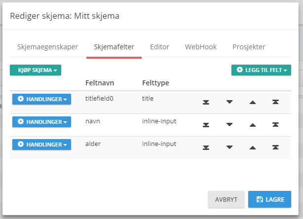303x219 pixels.
Task: Move alder field up one step
Action: point(253,148)
